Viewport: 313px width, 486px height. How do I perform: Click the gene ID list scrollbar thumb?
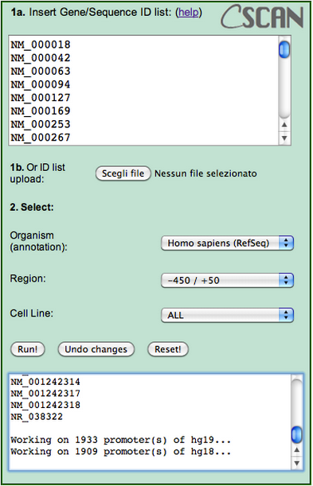pyautogui.click(x=284, y=49)
